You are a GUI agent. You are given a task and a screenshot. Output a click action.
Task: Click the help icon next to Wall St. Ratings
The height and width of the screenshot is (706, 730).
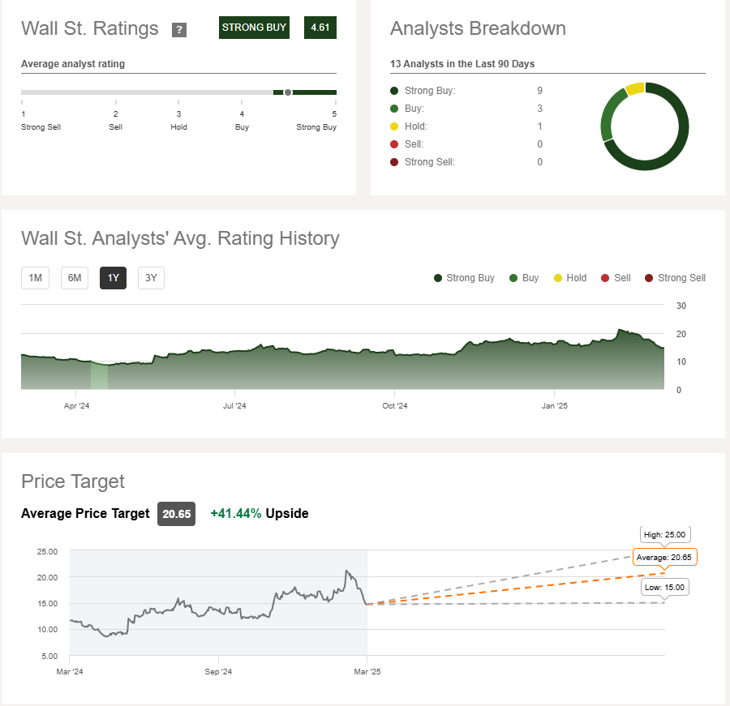[x=179, y=29]
